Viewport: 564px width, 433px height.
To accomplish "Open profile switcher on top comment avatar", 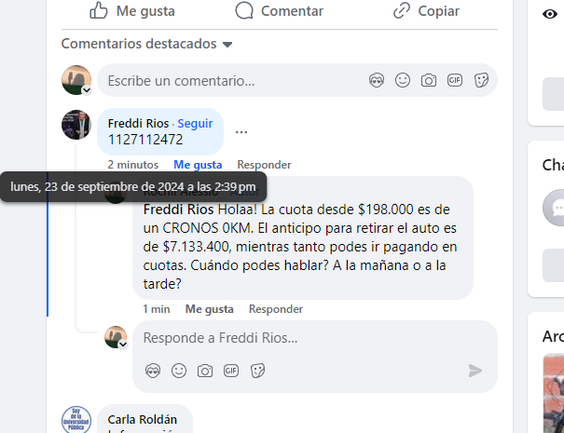I will 87,90.
